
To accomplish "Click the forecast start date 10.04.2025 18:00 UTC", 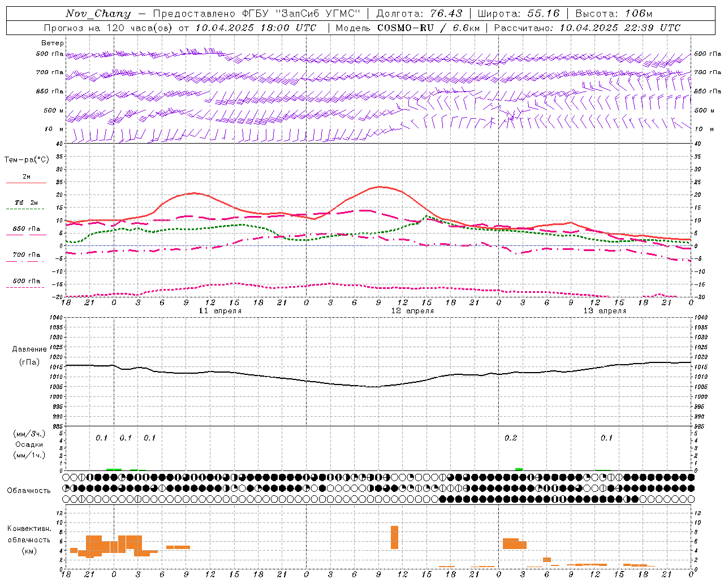I will (256, 28).
